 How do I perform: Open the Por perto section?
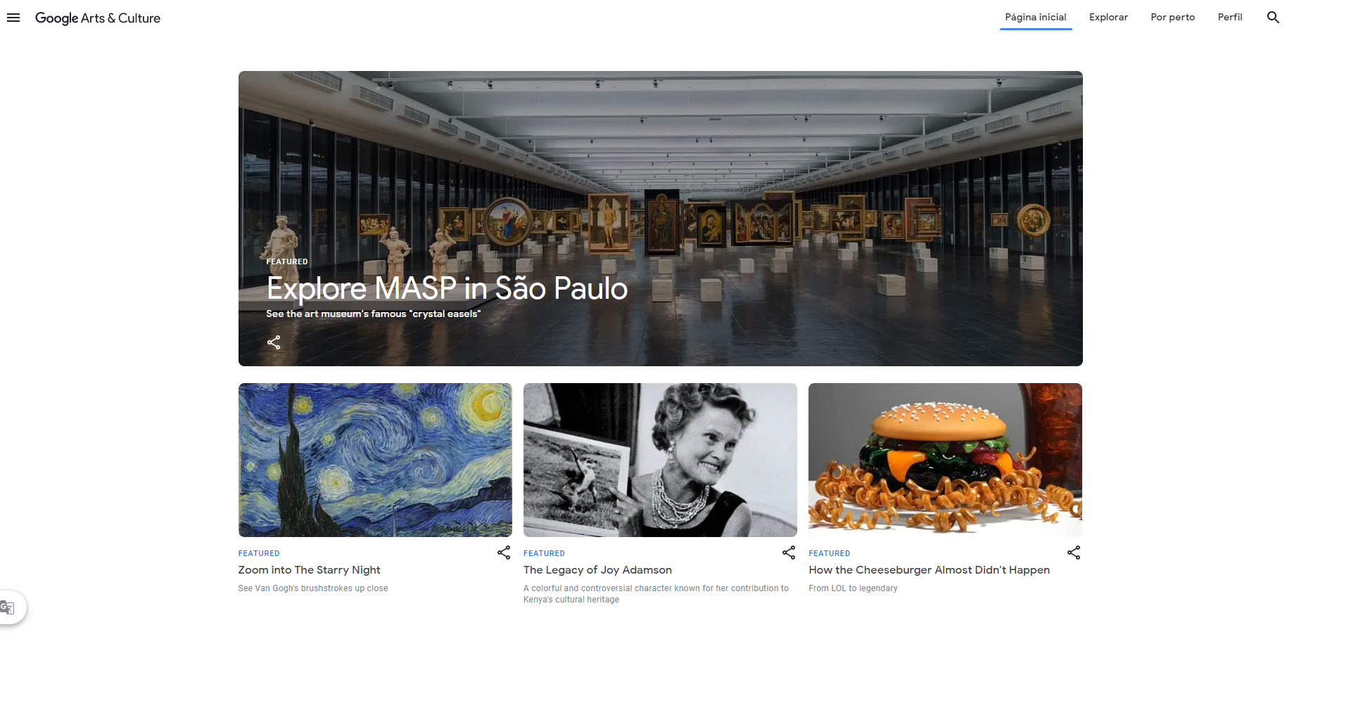1172,17
